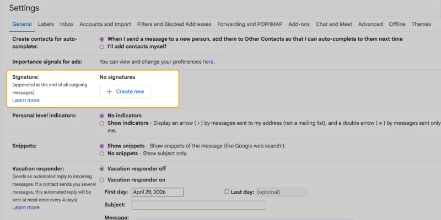This screenshot has height=220, width=441.
Task: Click the Settings page heading
Action: point(24,8)
